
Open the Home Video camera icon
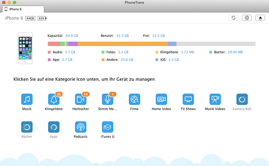pyautogui.click(x=161, y=99)
